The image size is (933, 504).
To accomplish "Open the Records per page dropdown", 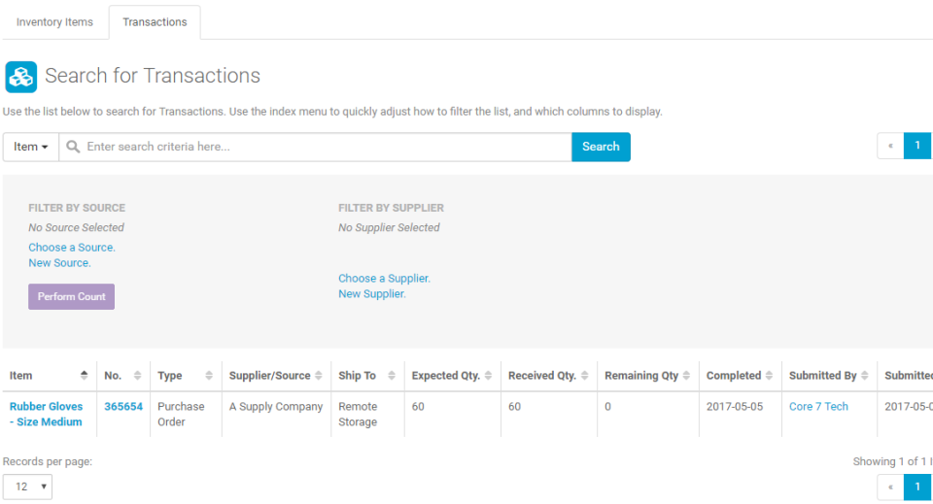I will [x=27, y=487].
